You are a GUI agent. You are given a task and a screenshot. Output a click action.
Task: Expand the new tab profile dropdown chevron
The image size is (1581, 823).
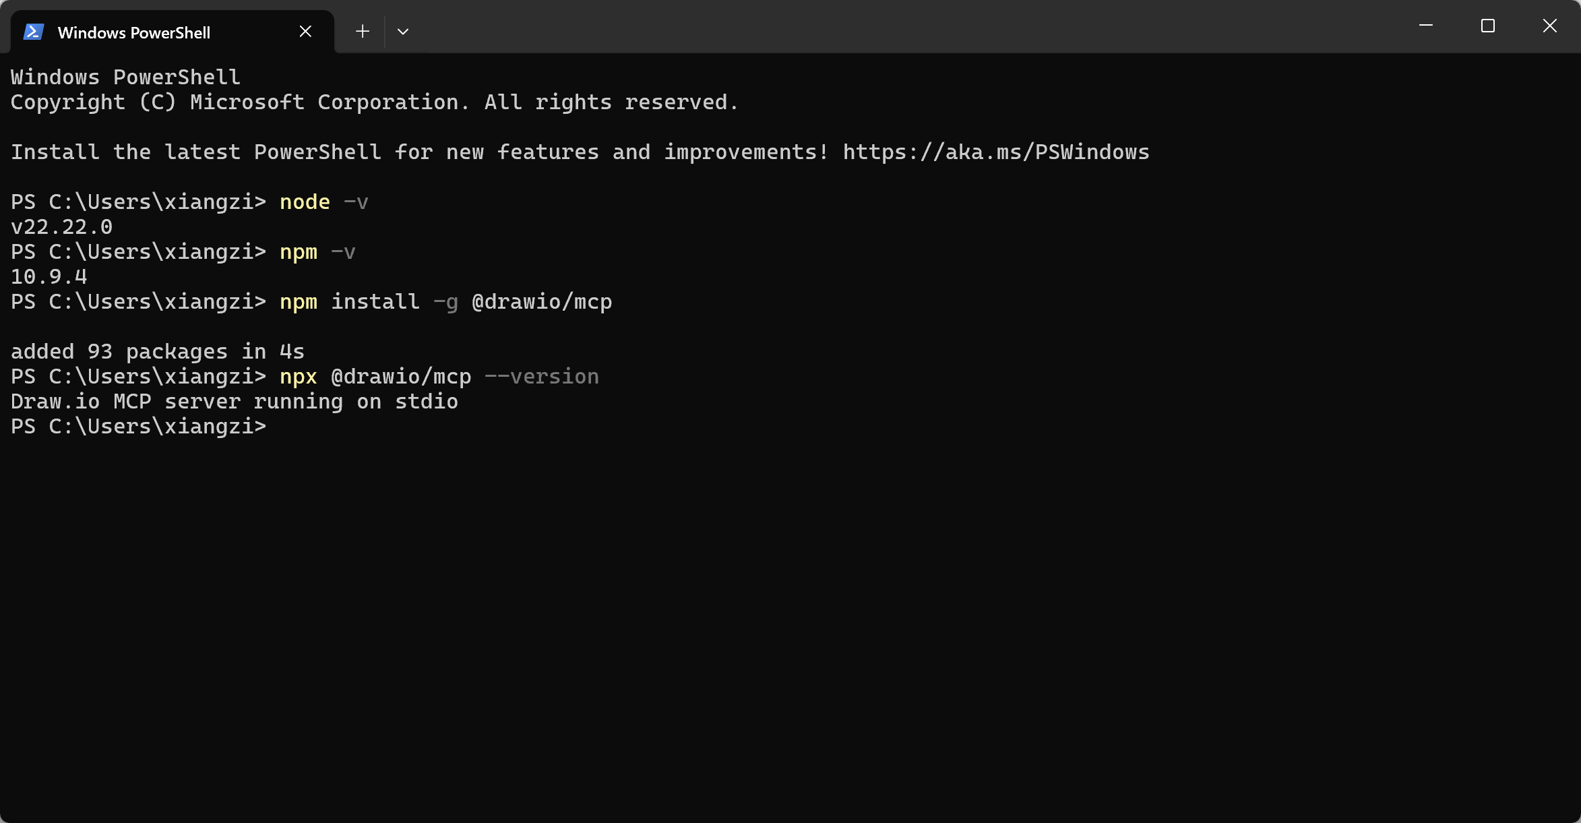pos(403,31)
